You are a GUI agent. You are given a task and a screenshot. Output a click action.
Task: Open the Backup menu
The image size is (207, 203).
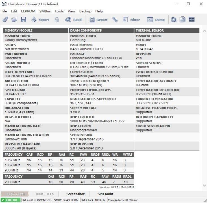pyautogui.click(x=85, y=11)
